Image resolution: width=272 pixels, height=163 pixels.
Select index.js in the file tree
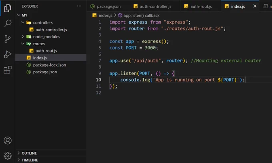(x=51, y=58)
